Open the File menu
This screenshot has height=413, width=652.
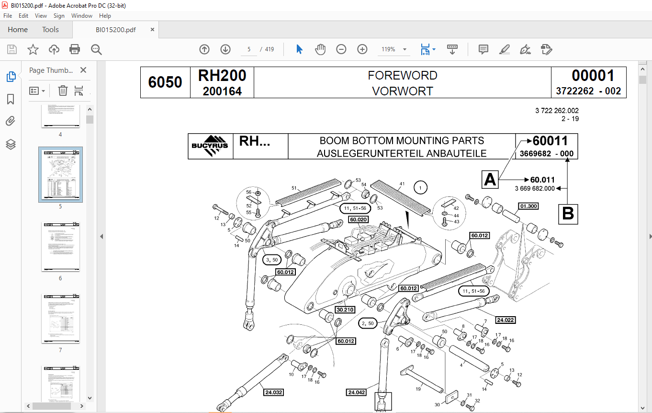(8, 16)
